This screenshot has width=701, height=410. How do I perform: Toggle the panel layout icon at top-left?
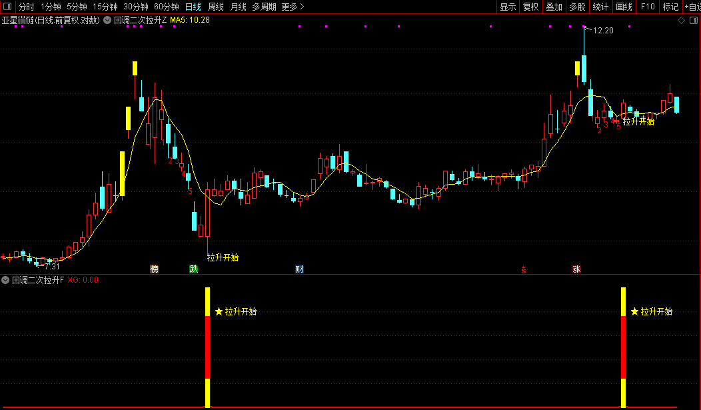7,6
